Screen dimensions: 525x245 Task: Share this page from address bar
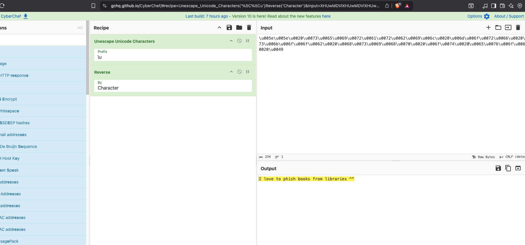387,6
